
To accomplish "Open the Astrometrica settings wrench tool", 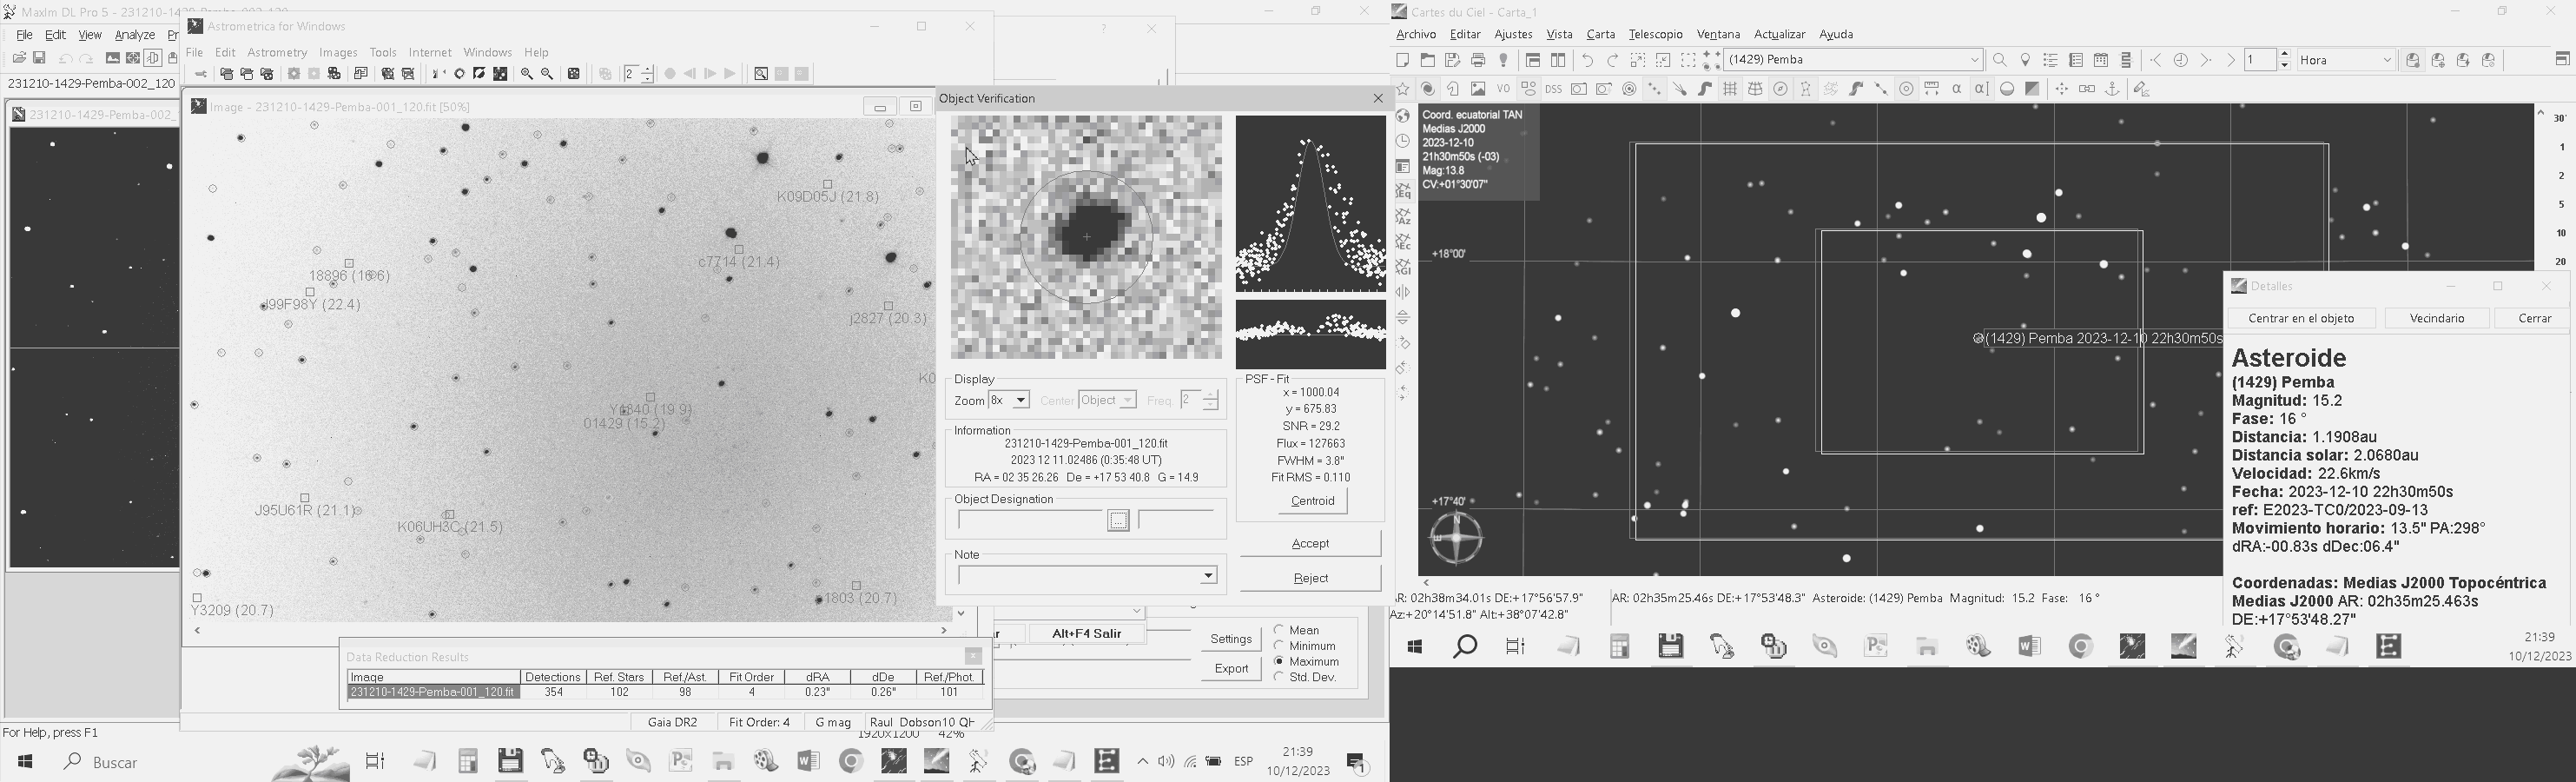I will tap(201, 74).
